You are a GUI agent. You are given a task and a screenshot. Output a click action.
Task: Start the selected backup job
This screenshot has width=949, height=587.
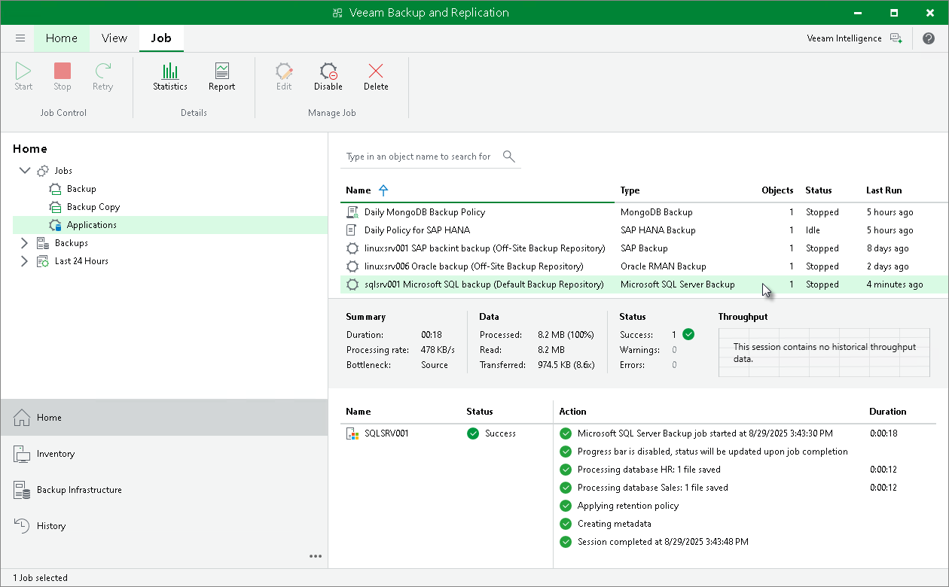23,75
